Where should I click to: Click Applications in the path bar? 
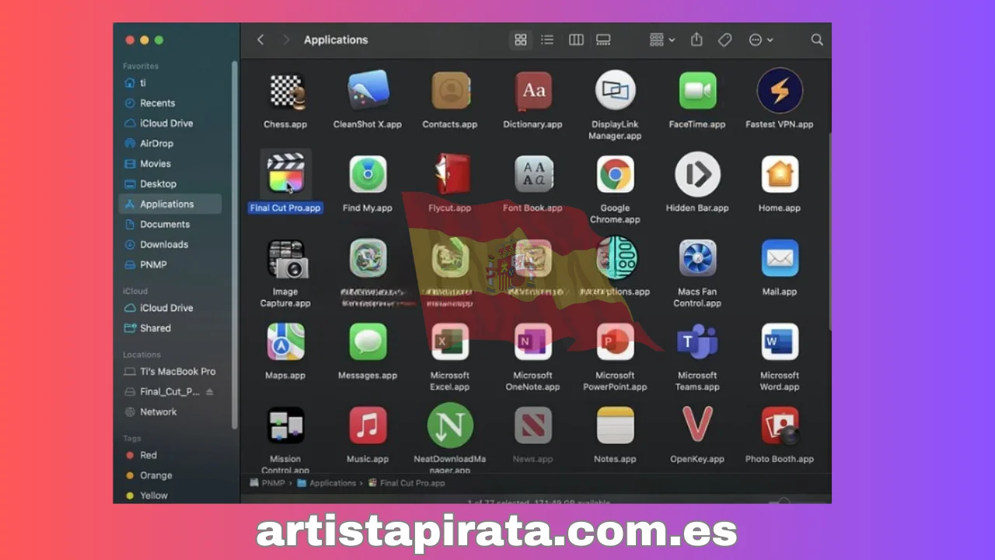[326, 483]
